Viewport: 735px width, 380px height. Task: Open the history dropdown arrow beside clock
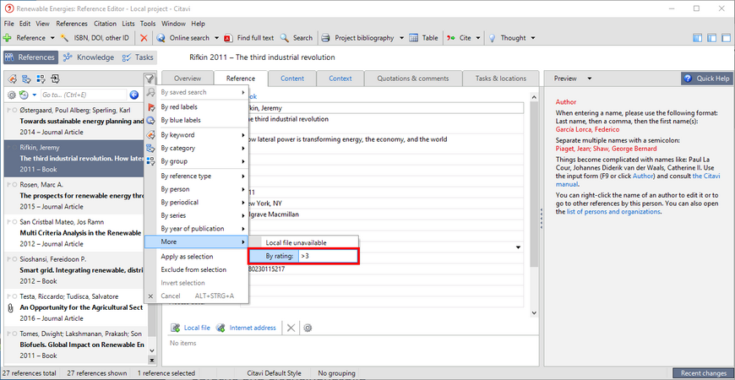tap(35, 95)
